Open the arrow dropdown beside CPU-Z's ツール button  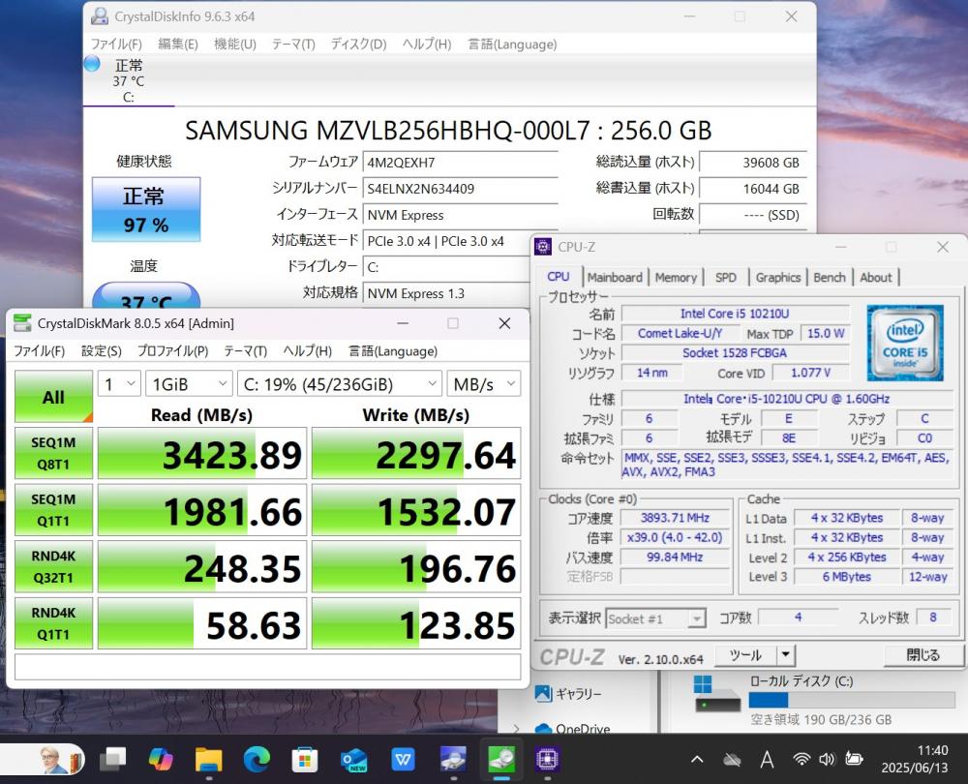click(x=786, y=654)
